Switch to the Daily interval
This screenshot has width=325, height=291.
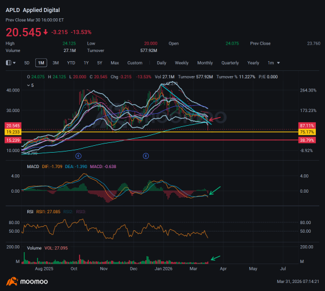click(x=161, y=63)
